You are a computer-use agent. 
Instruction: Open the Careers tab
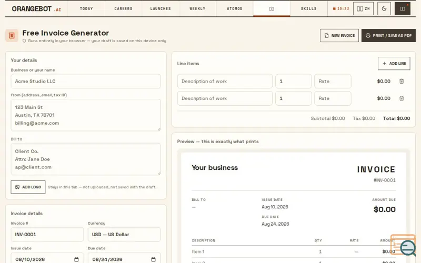(123, 8)
